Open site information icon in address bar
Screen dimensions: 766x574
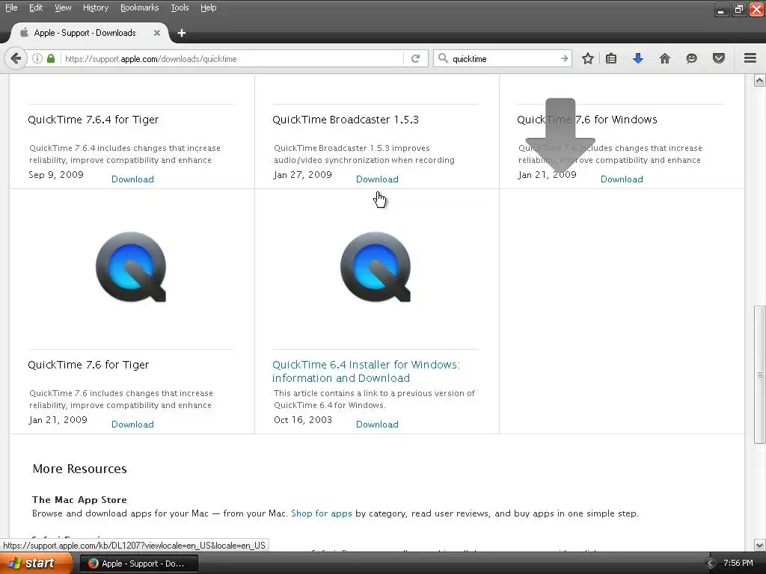37,58
